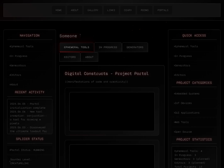Click the 2025.06.03 Discovered log entry

tap(28, 129)
